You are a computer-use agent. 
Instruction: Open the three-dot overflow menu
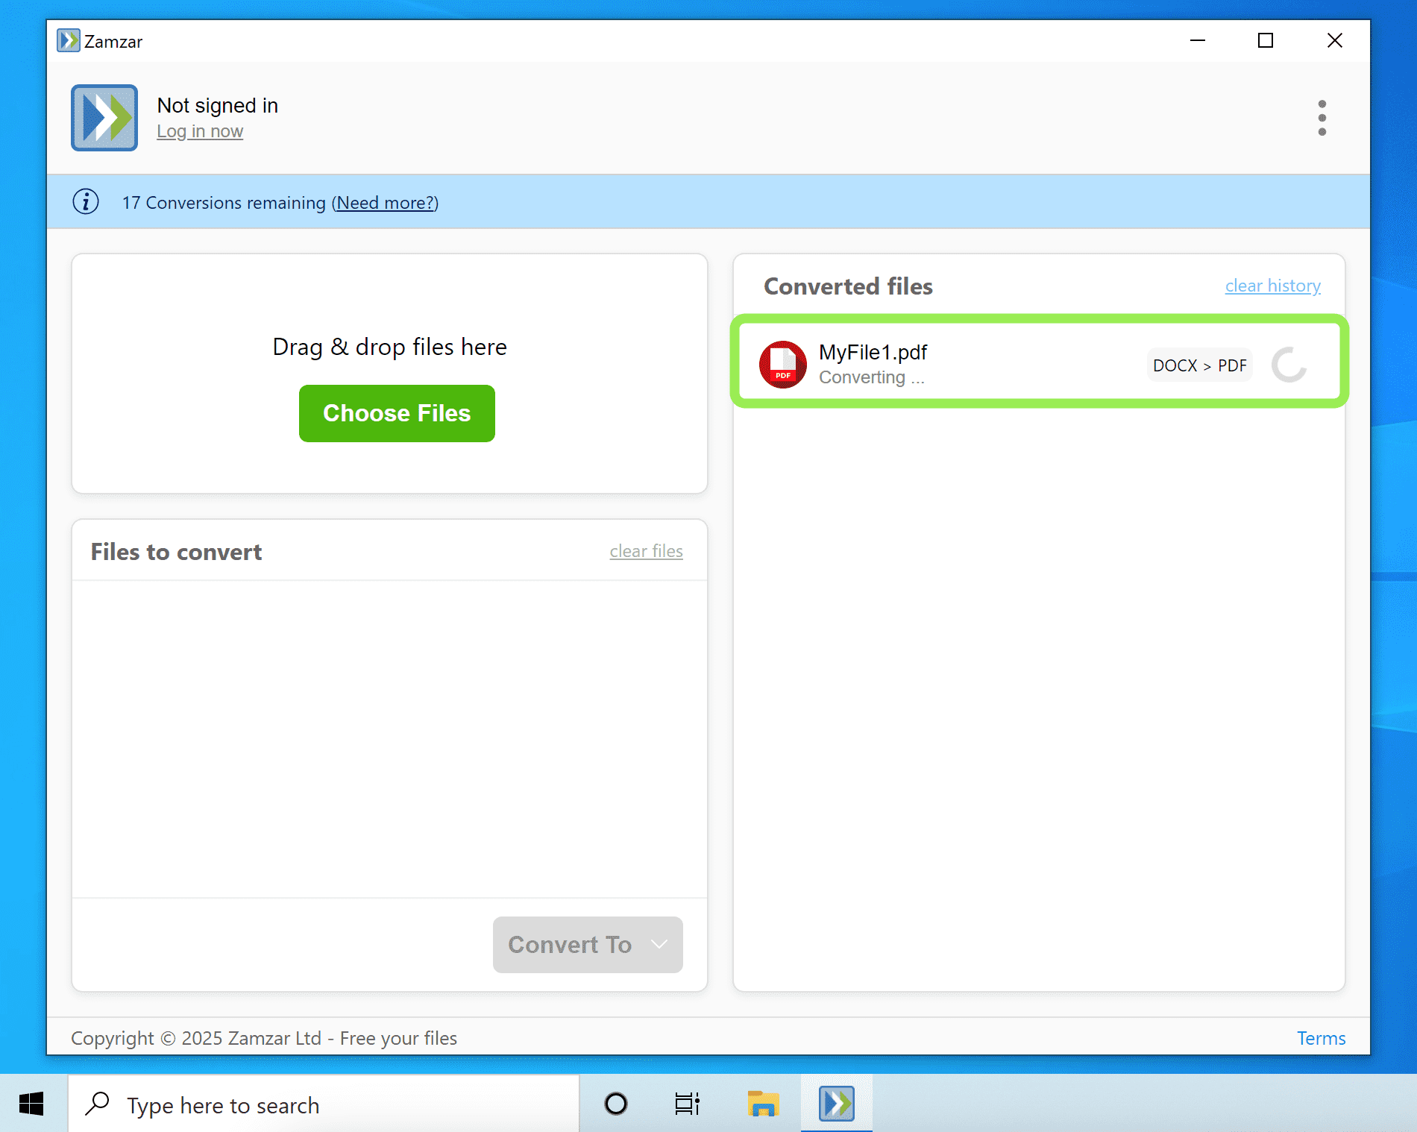click(x=1322, y=118)
